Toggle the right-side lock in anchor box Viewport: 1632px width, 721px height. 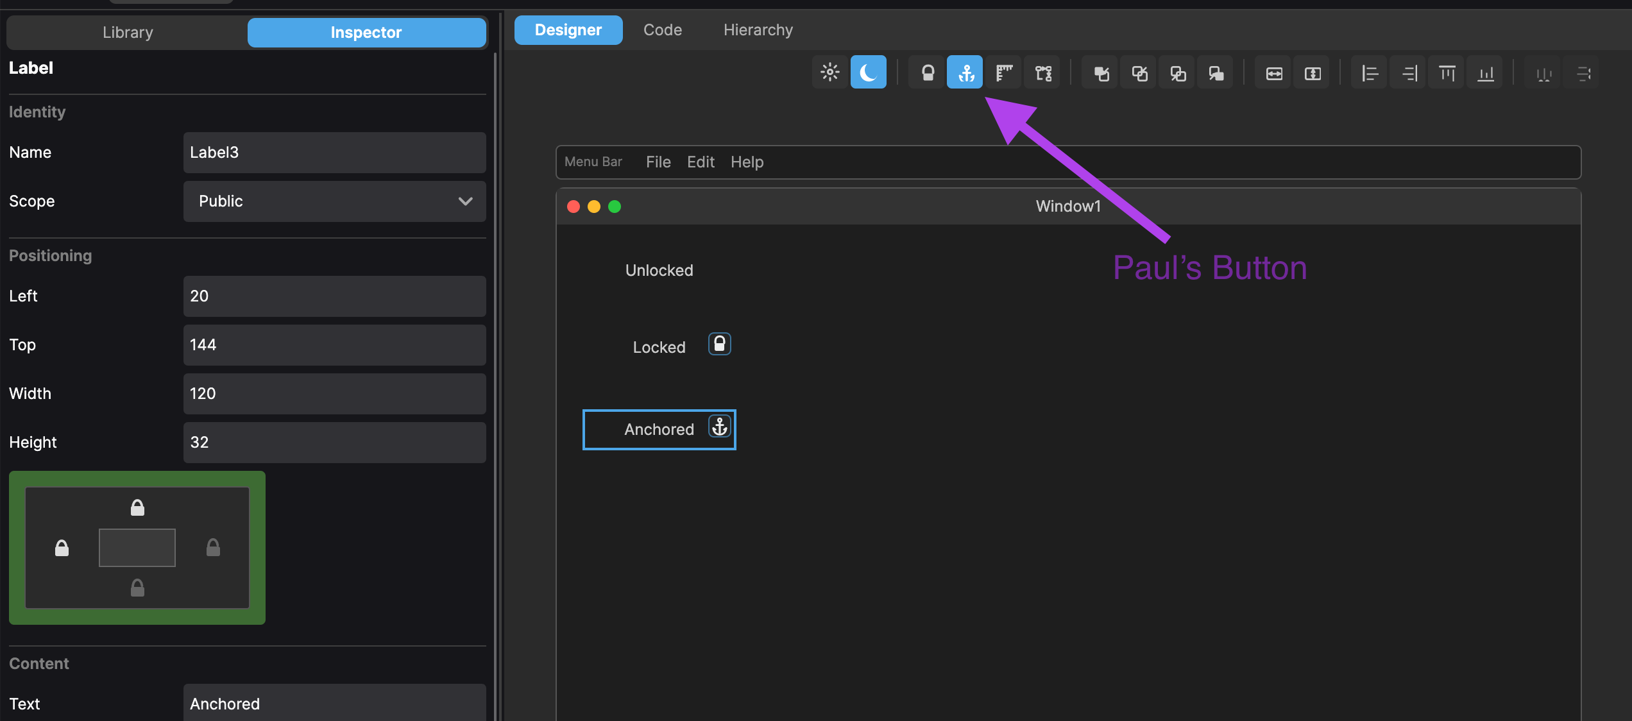click(213, 547)
